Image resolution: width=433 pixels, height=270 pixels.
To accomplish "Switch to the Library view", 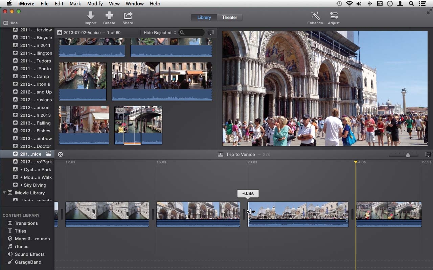I will (x=204, y=17).
